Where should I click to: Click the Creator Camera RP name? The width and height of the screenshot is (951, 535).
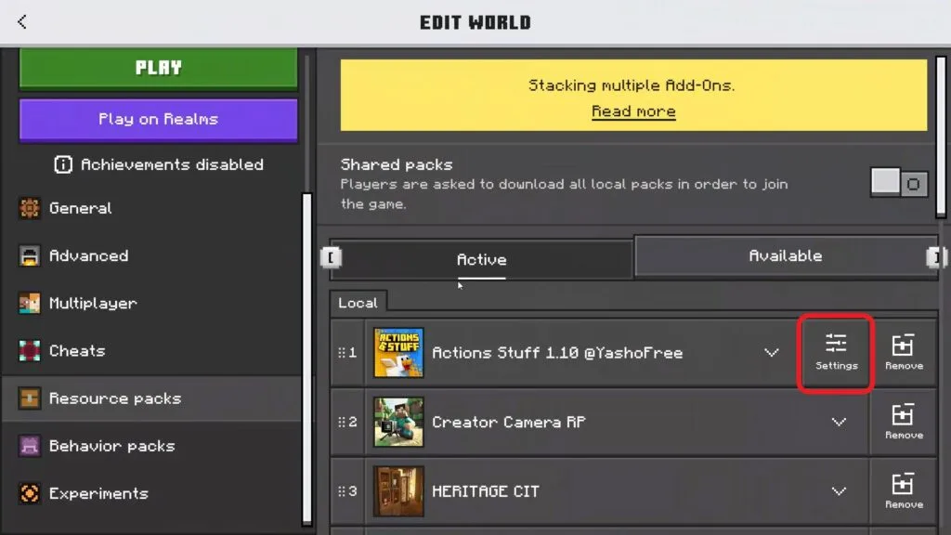click(508, 422)
